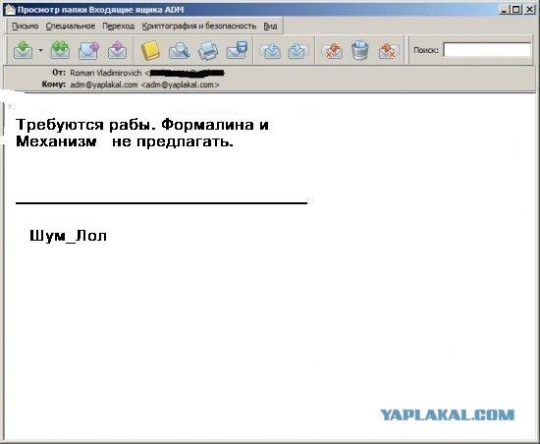Click the save message diskette icon
This screenshot has width=540, height=444.
pyautogui.click(x=237, y=50)
